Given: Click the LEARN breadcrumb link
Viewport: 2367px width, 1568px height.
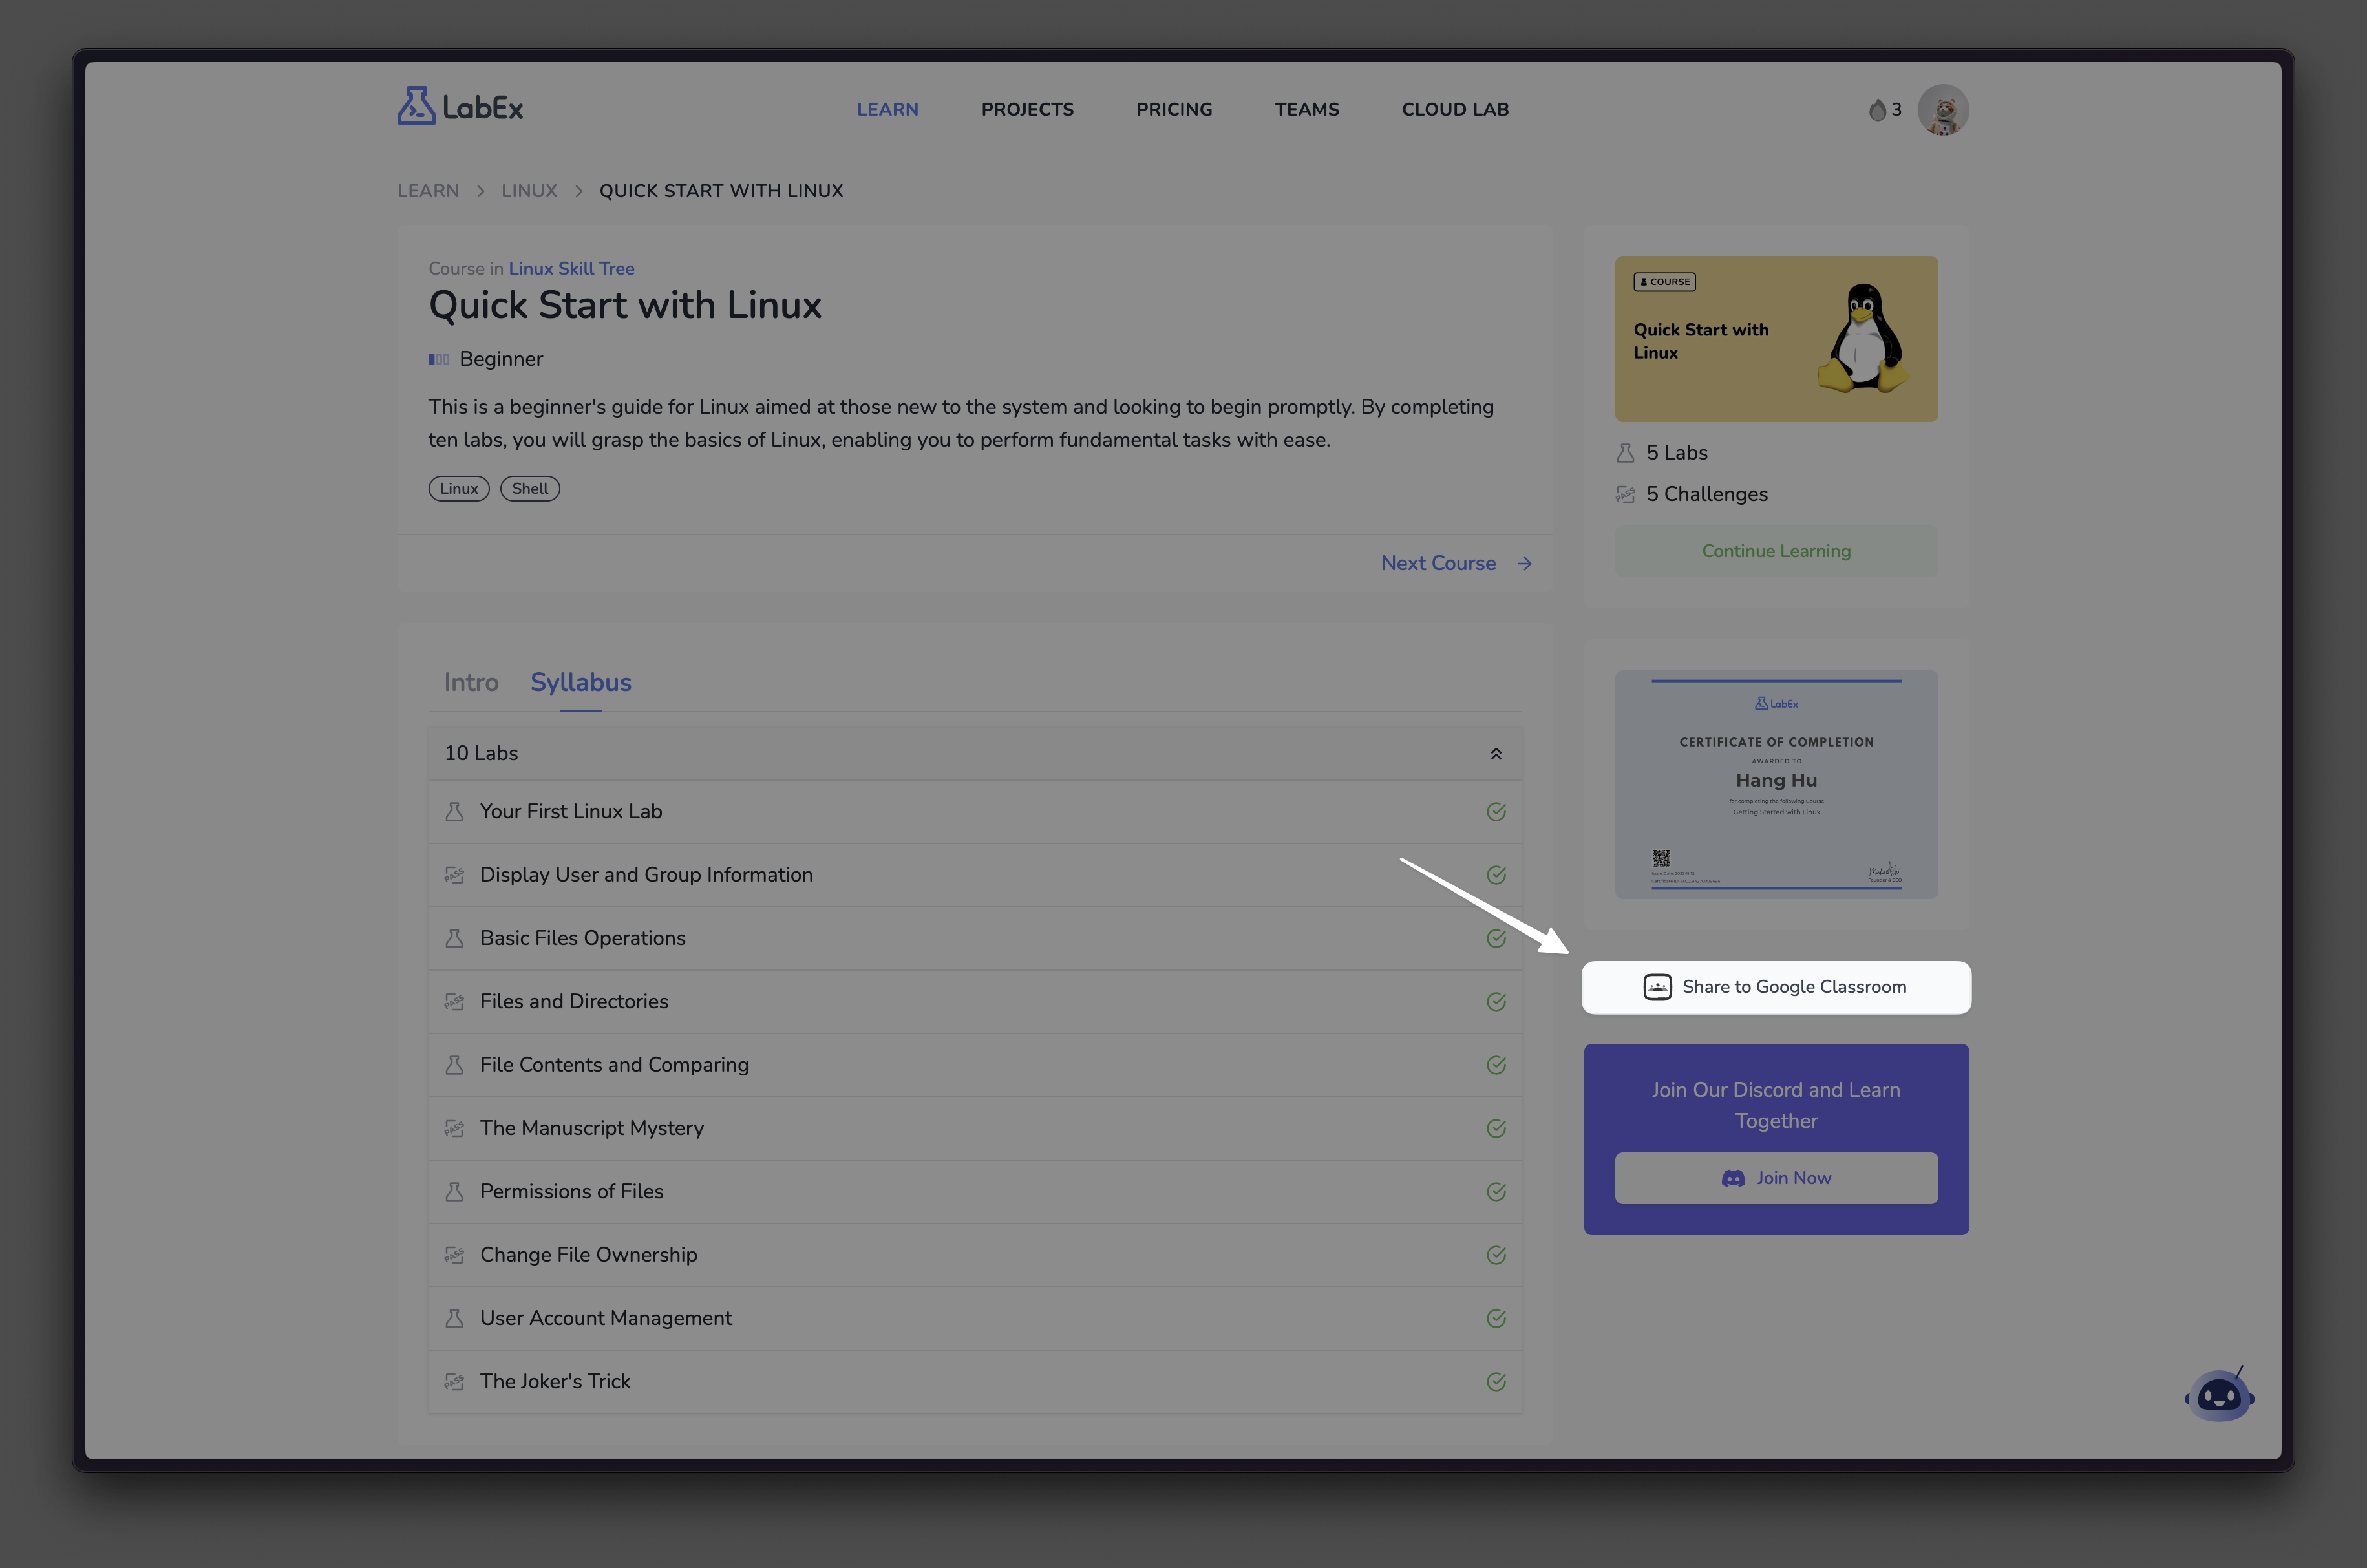Looking at the screenshot, I should click(428, 191).
